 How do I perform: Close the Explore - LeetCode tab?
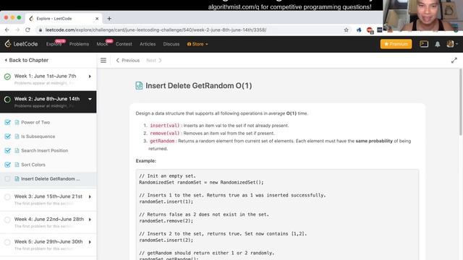(x=97, y=19)
